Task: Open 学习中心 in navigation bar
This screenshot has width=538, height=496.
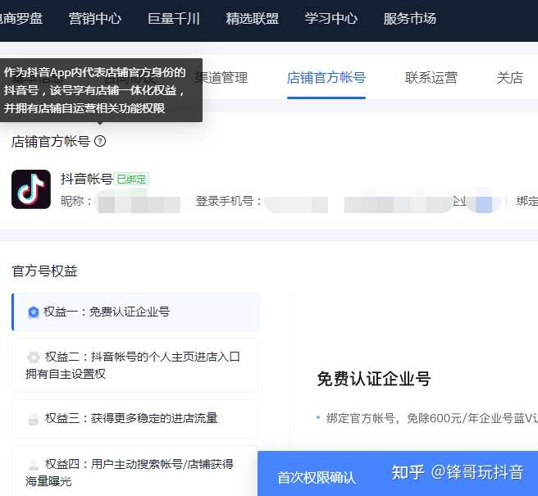Action: tap(331, 19)
